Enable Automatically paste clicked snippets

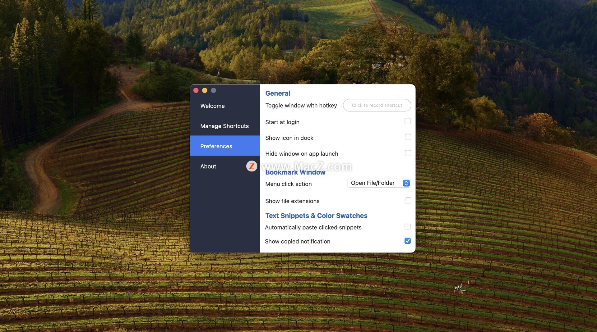(407, 227)
